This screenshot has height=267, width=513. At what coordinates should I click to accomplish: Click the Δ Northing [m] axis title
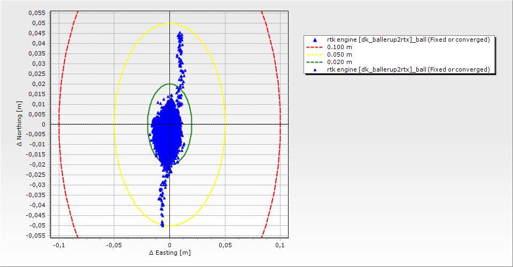20,123
